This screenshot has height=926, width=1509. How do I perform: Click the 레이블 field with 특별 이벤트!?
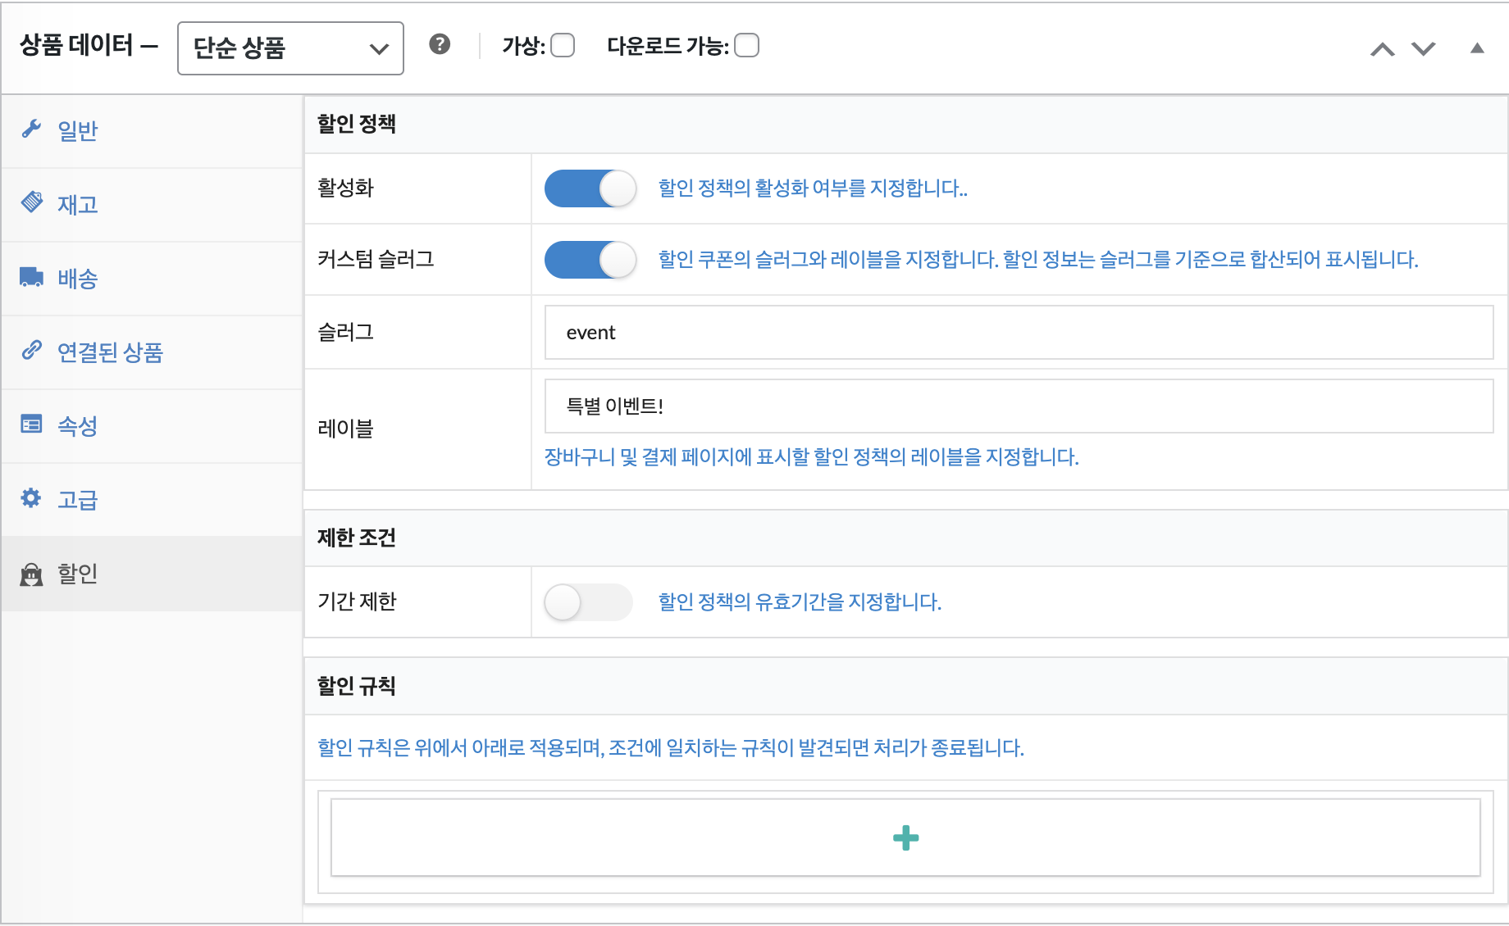(x=1019, y=406)
